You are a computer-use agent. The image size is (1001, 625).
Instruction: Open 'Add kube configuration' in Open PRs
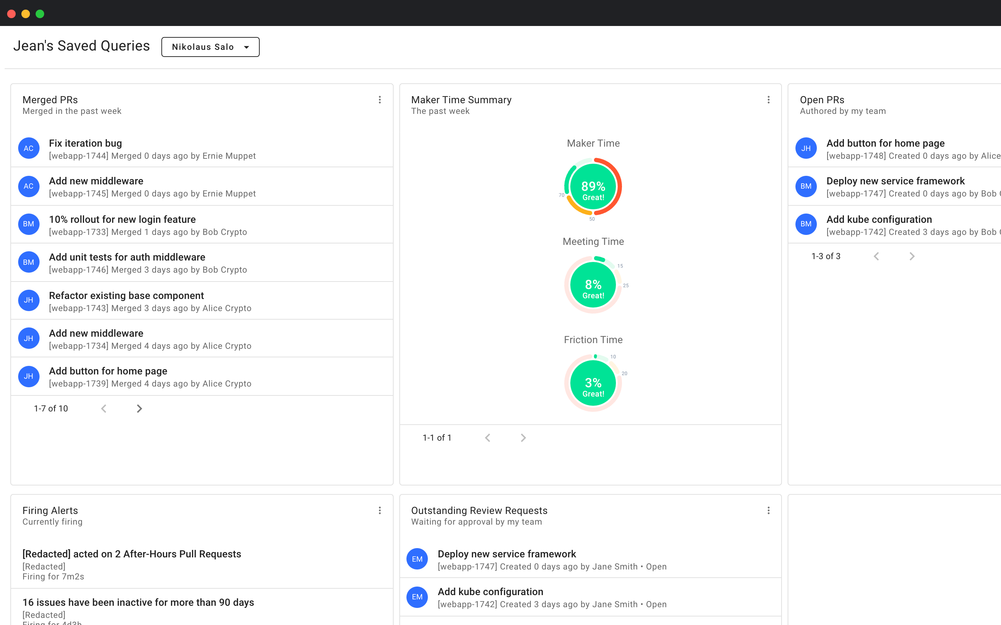(x=879, y=220)
